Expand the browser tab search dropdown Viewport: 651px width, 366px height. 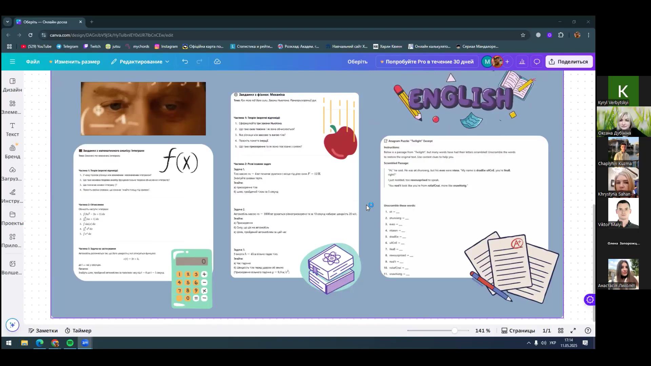pyautogui.click(x=7, y=22)
